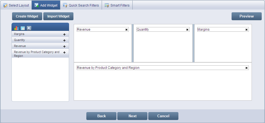Remove the Revenue by Product Category and Region widget

(x=246, y=68)
